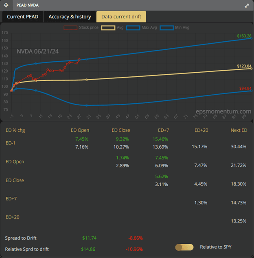This screenshot has width=254, height=258.
Task: Click the $94.94 Min Avg endpoint
Action: tap(252, 91)
